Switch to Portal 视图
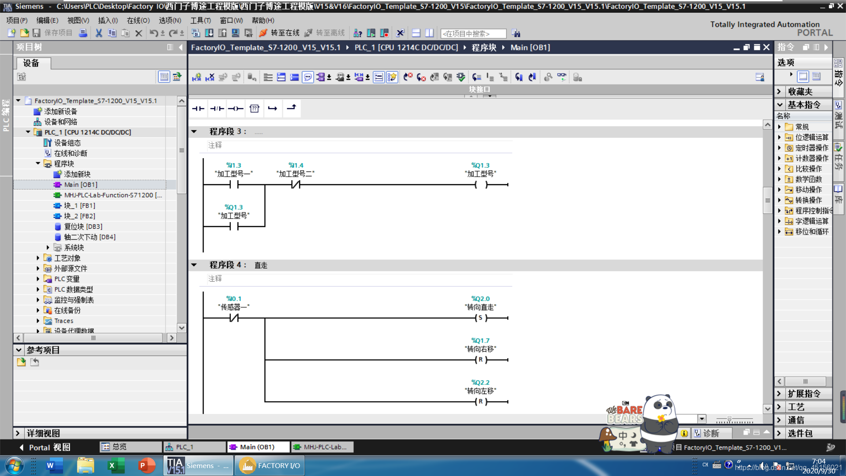Screen dimensions: 846x476 [45, 447]
